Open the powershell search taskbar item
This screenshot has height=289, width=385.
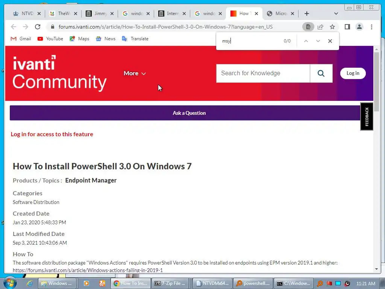tap(253, 283)
